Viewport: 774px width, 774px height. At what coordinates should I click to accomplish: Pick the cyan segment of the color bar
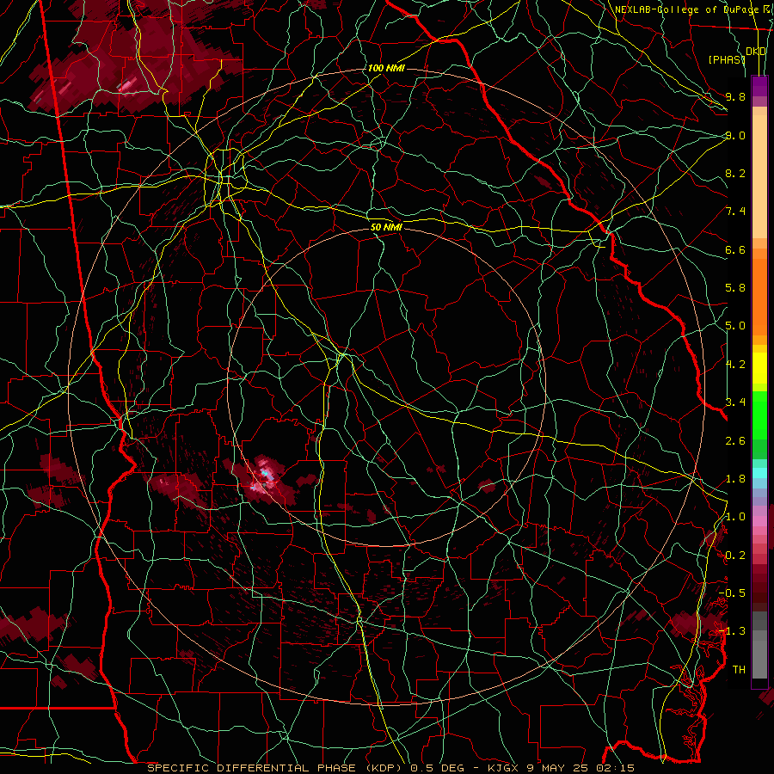pyautogui.click(x=759, y=473)
